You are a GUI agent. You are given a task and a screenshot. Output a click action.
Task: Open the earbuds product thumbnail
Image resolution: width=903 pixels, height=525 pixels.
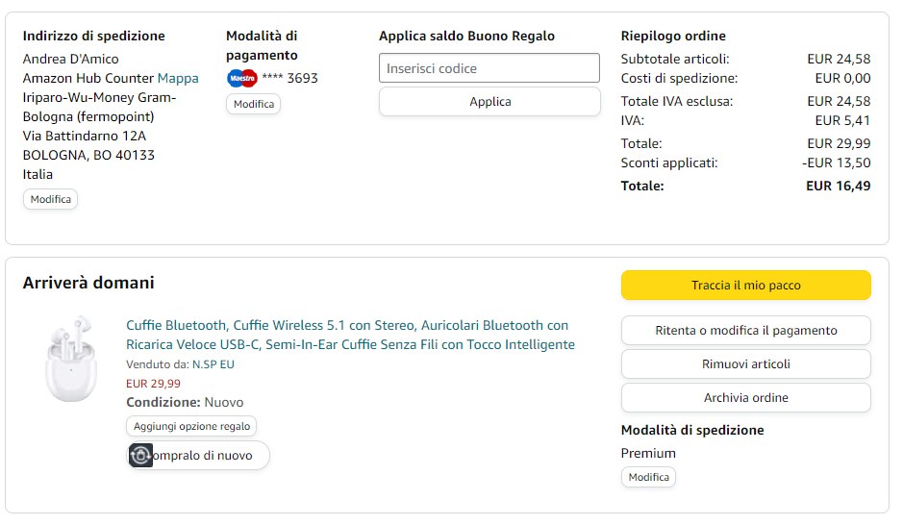(x=71, y=360)
